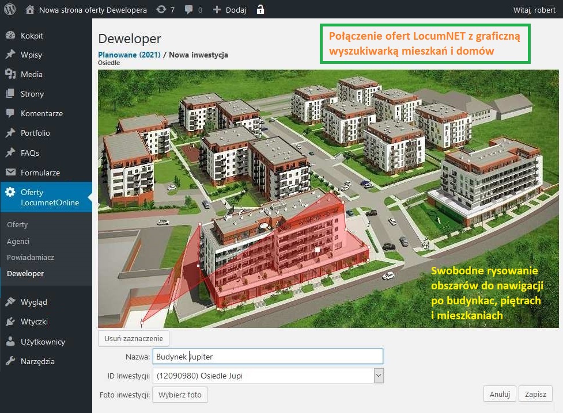The width and height of the screenshot is (563, 413).
Task: Open the Powiadamiacz submenu item
Action: (31, 257)
